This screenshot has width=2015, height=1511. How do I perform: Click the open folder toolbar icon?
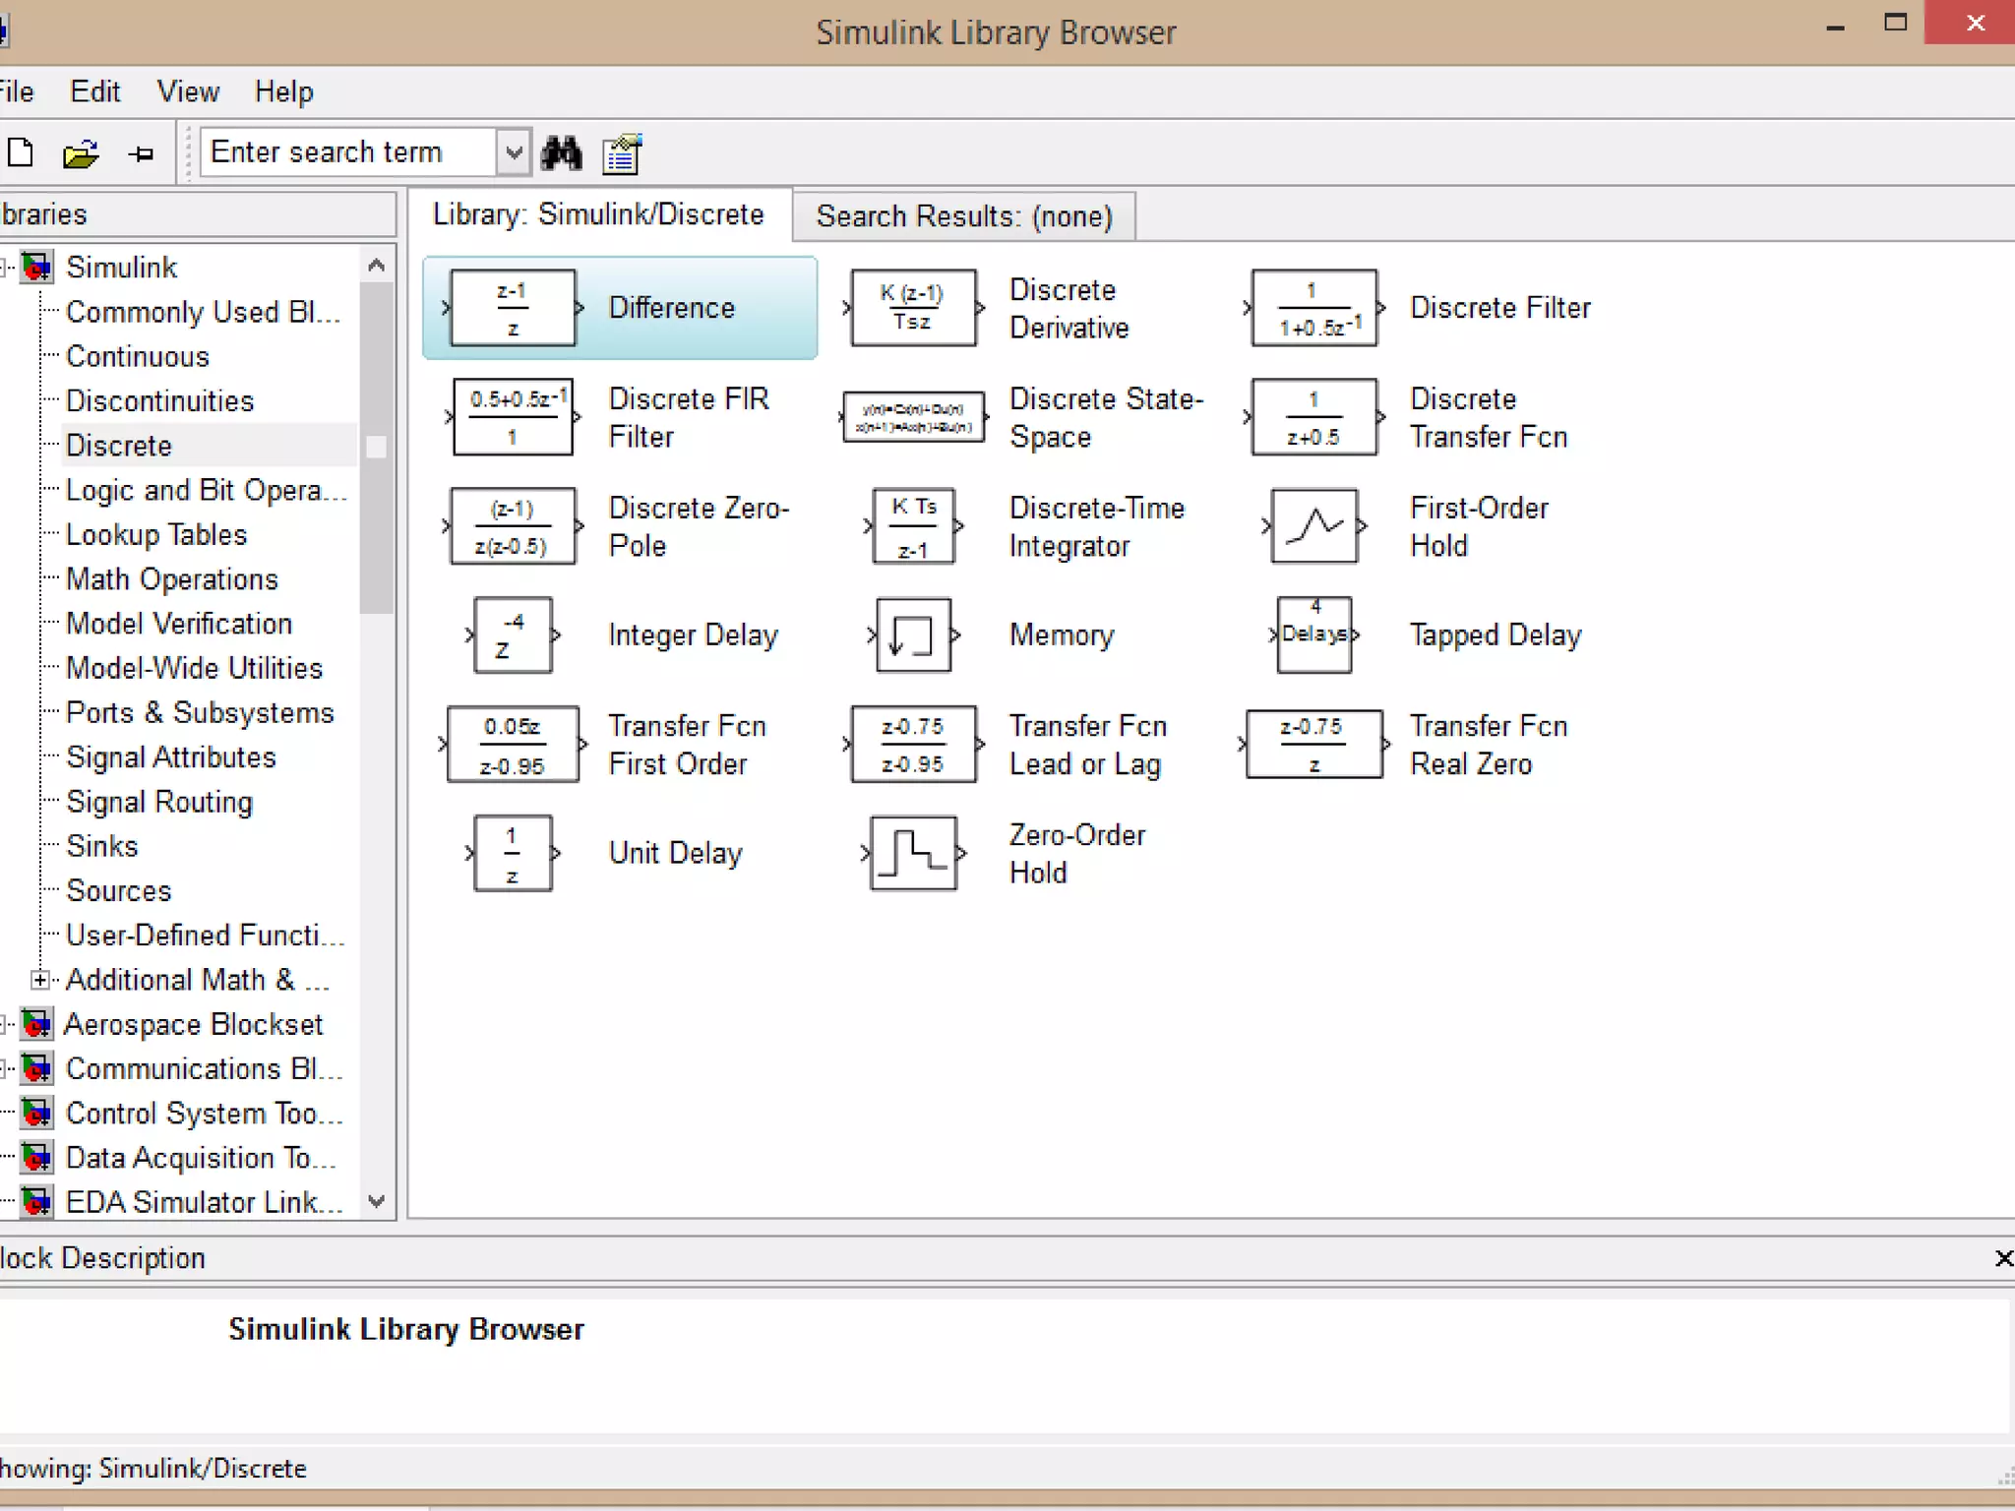(81, 153)
